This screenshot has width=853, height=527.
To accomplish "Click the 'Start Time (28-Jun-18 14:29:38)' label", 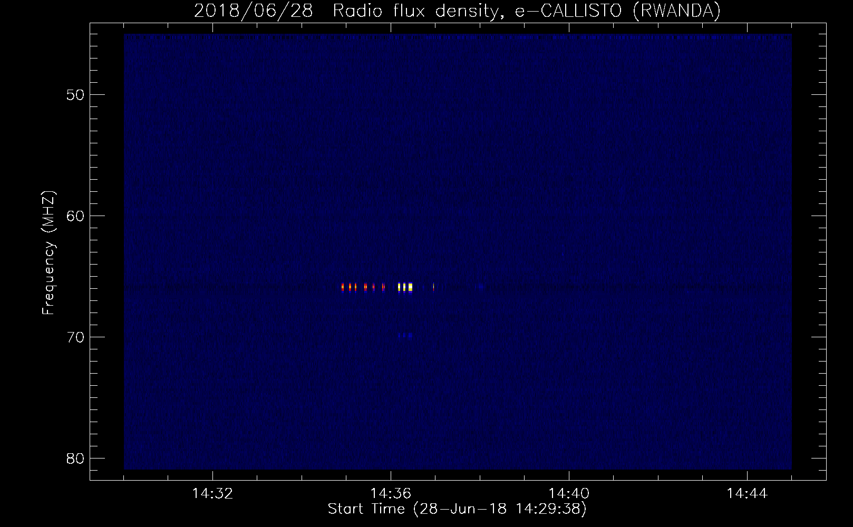I will (457, 509).
